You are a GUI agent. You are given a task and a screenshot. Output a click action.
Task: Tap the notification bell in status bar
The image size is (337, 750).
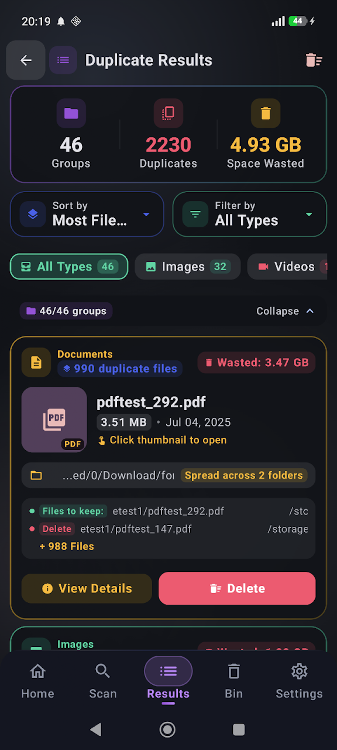point(61,22)
